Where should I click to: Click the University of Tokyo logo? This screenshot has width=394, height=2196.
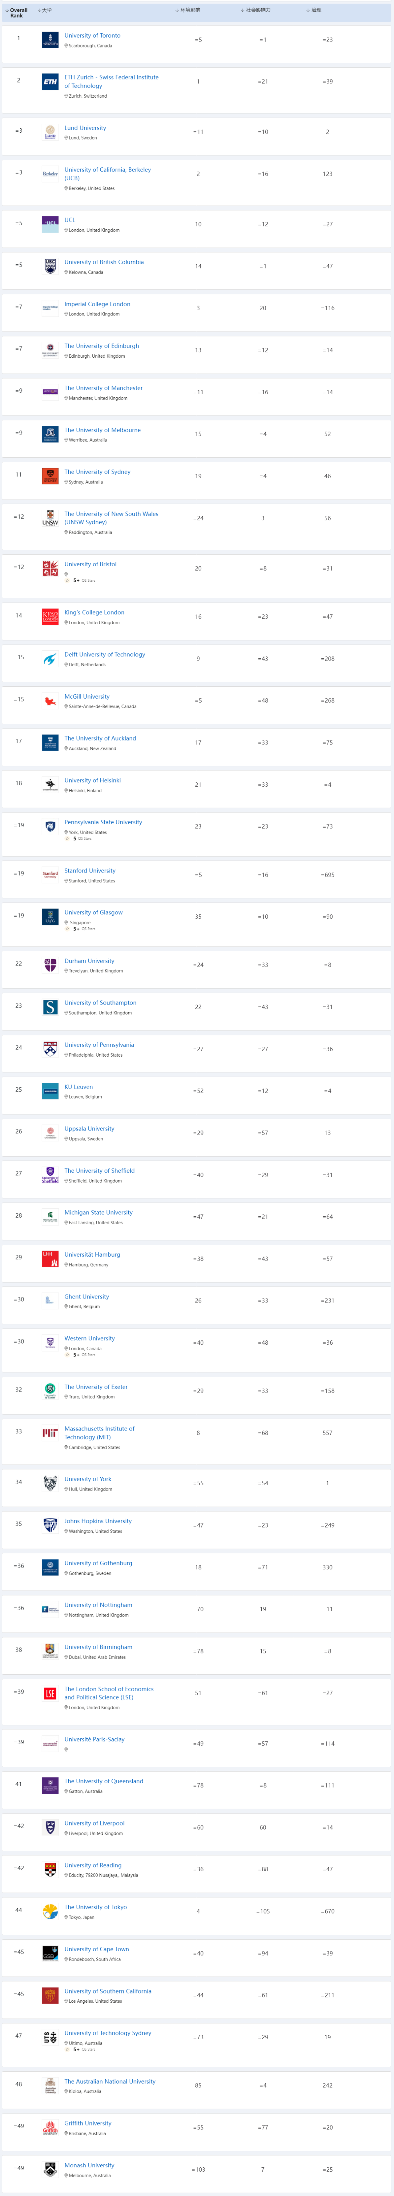[50, 1912]
